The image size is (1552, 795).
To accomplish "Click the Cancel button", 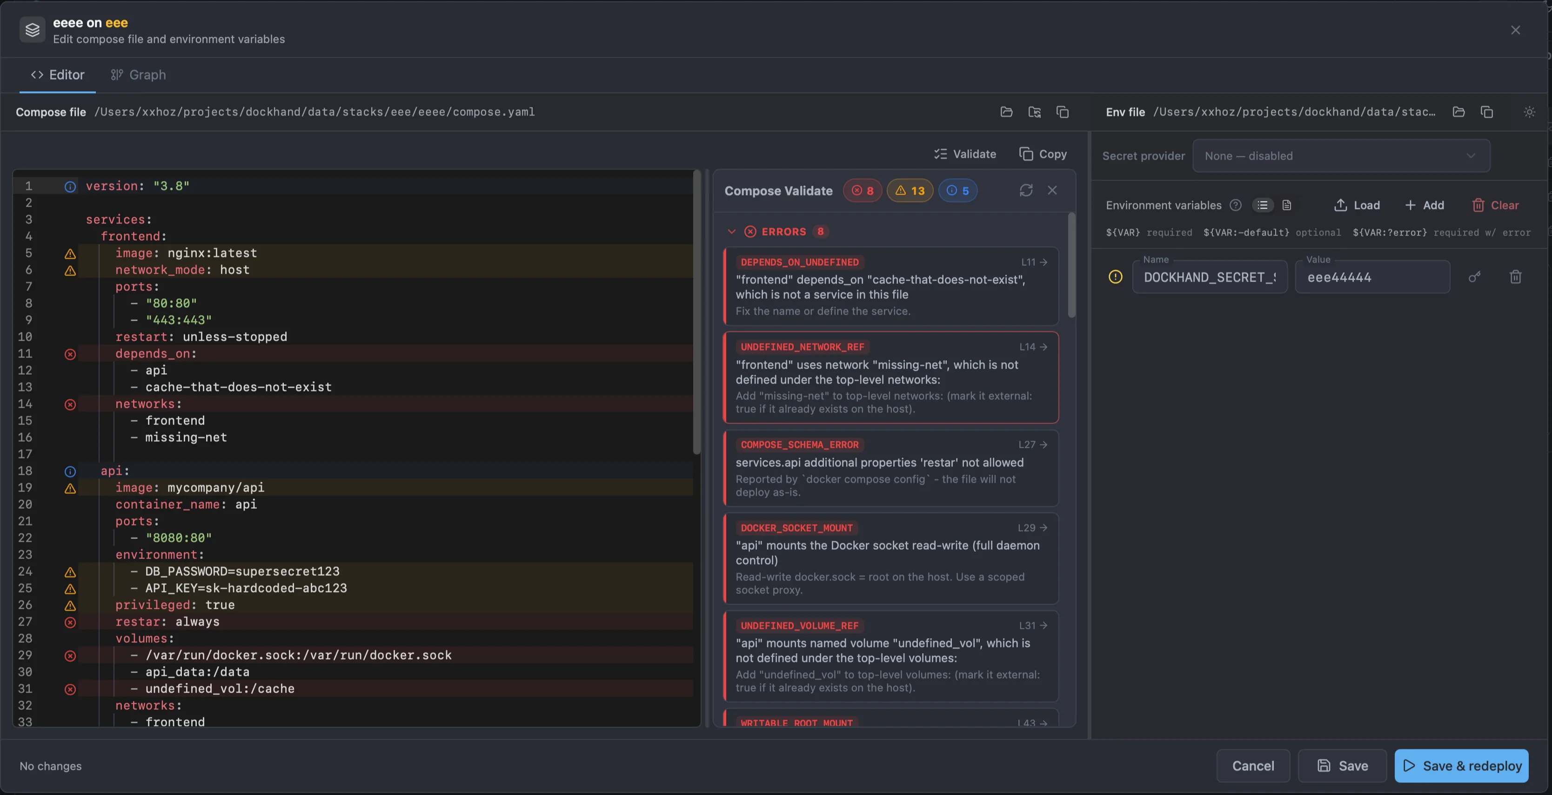I will tap(1253, 766).
